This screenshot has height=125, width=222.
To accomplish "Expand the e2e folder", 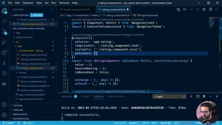I will point(18,33).
